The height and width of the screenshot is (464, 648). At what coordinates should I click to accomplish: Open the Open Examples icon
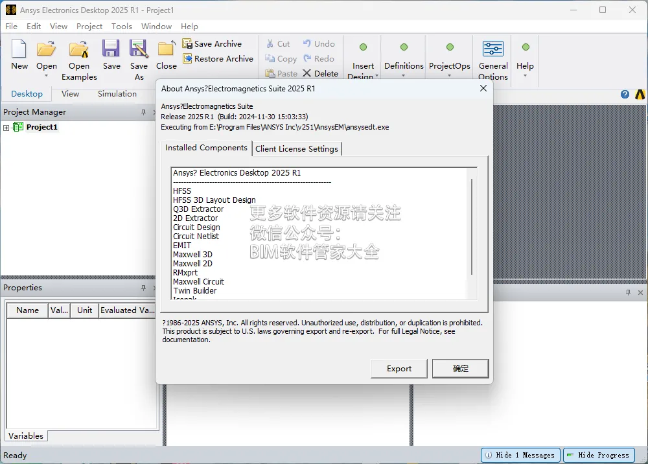(78, 49)
